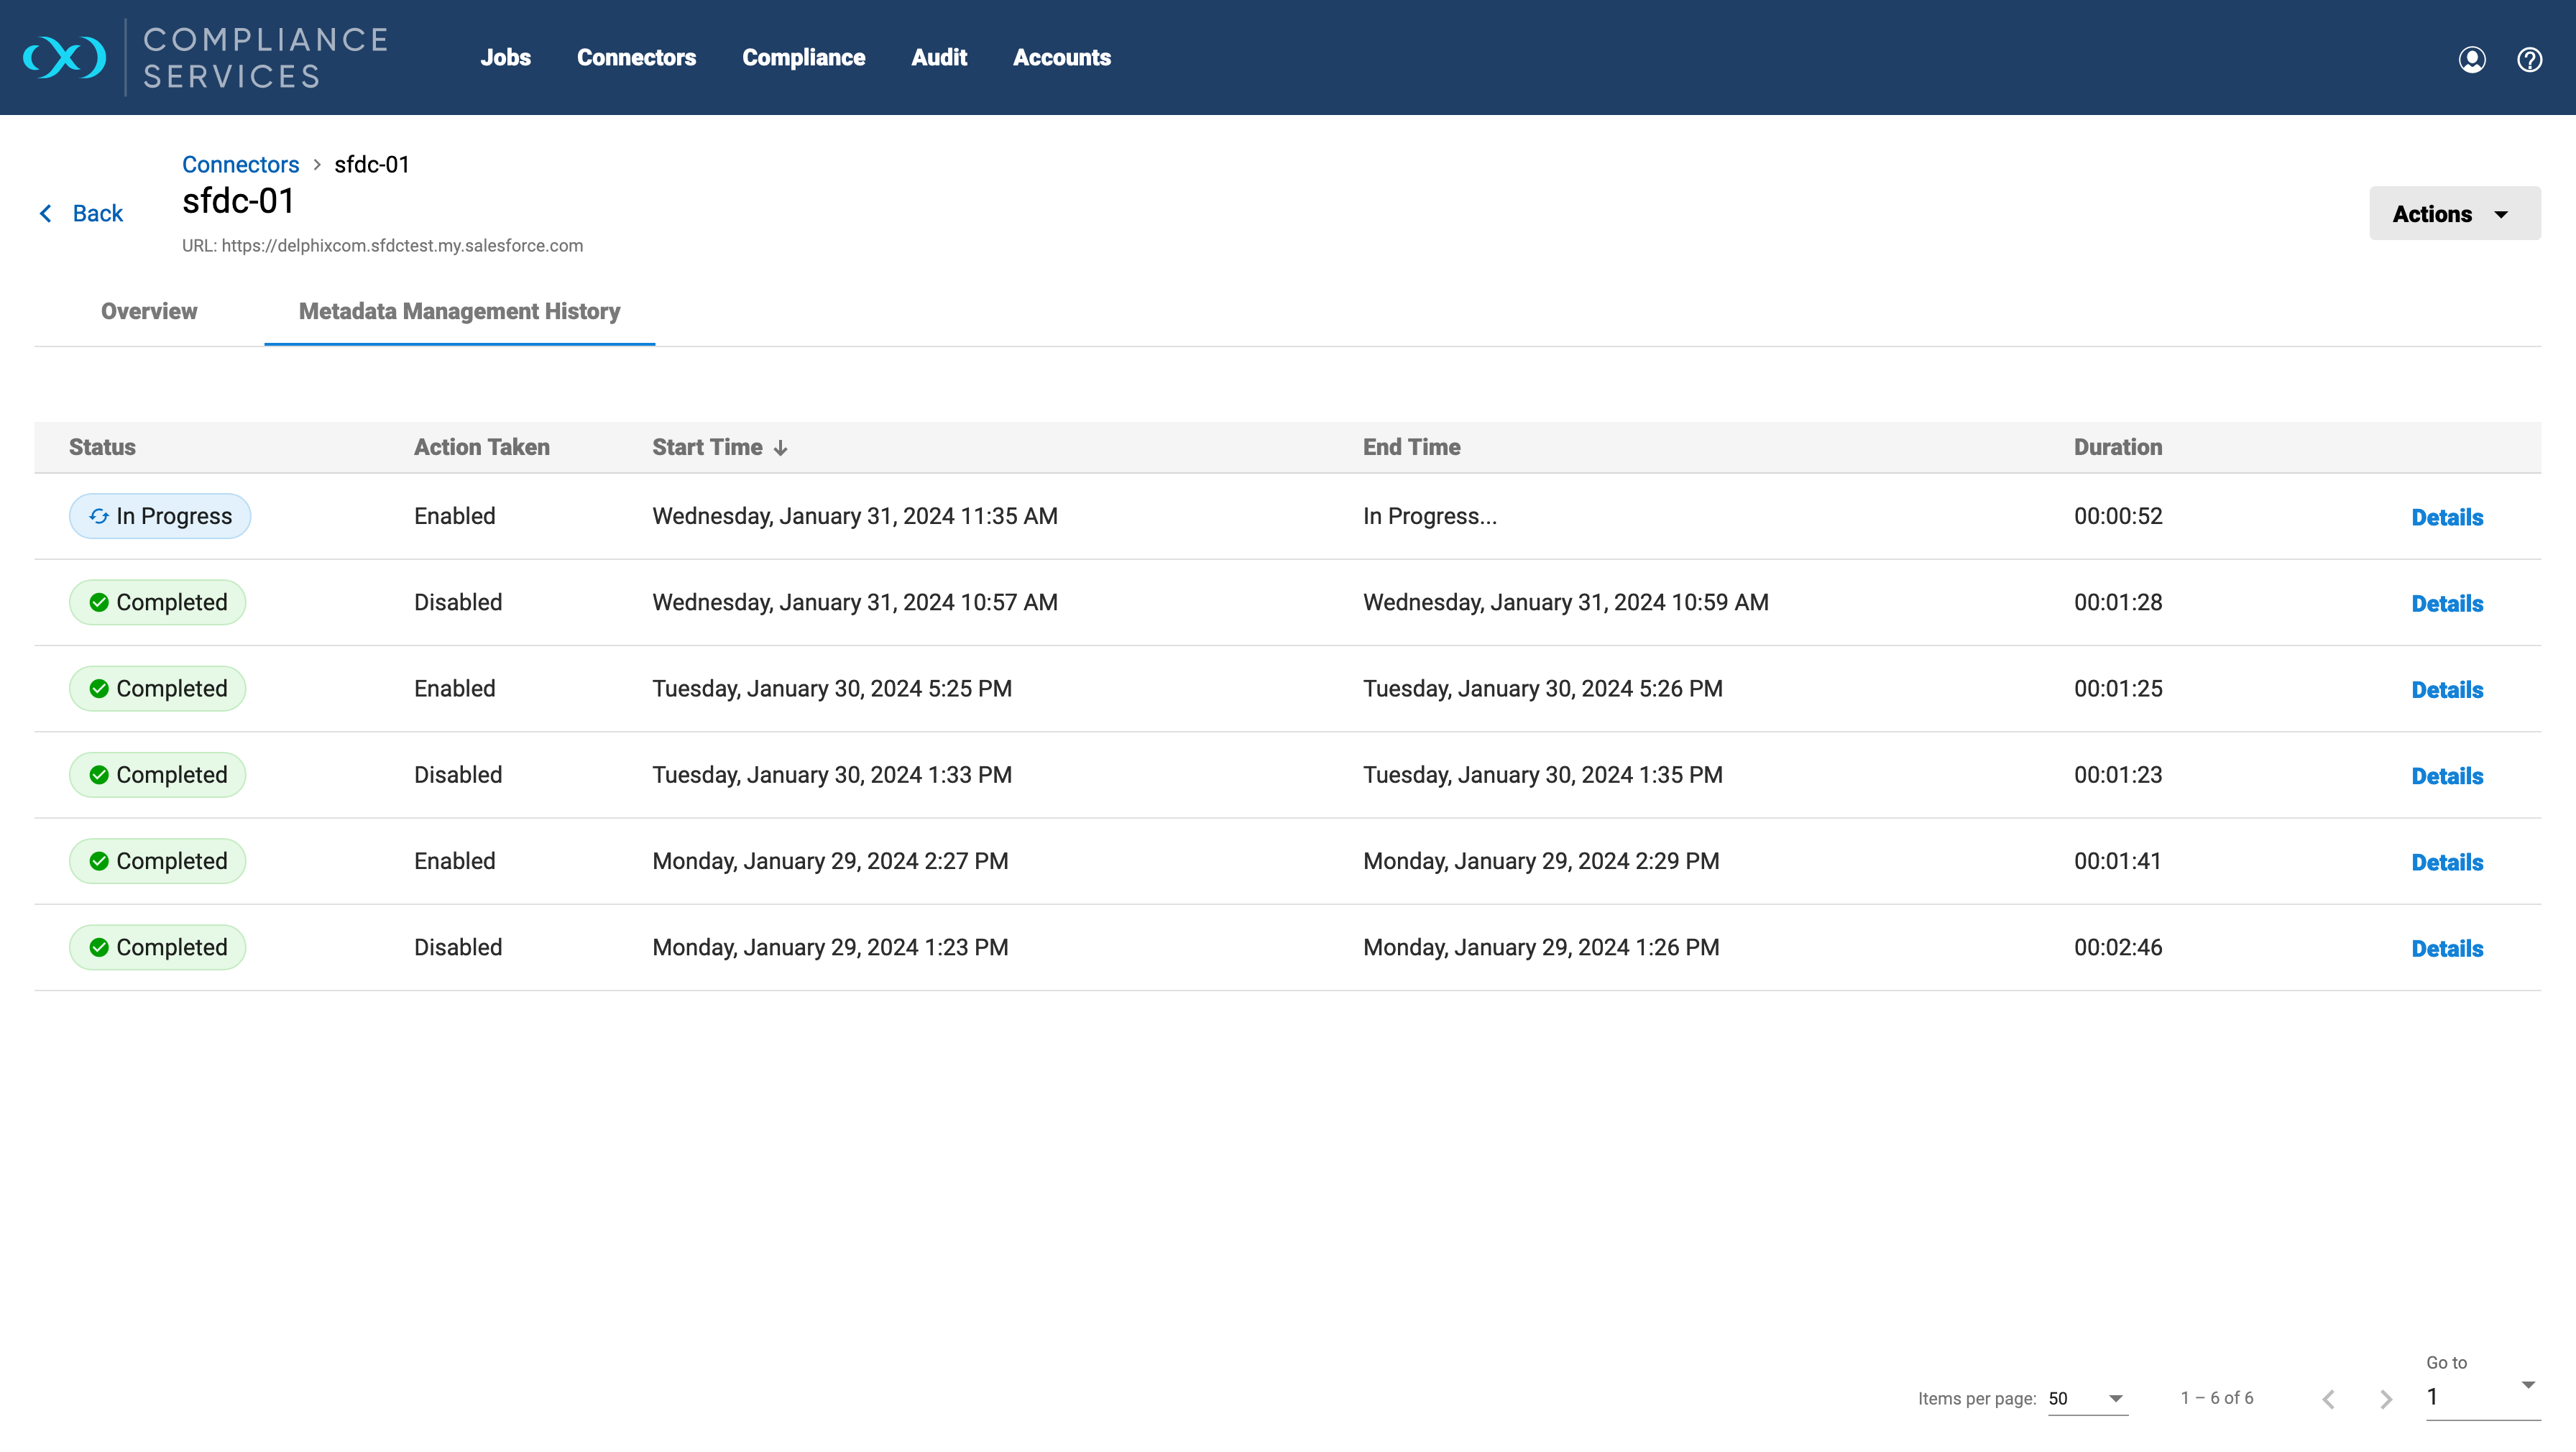Sort by the Status column header
The width and height of the screenshot is (2576, 1452).
click(x=102, y=447)
